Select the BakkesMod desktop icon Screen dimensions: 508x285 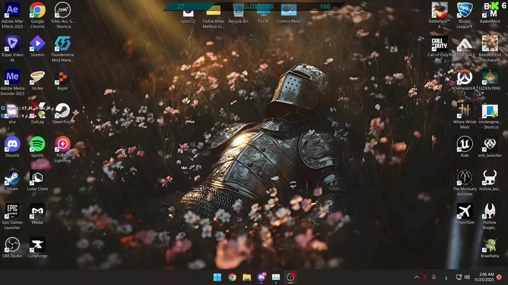[490, 13]
